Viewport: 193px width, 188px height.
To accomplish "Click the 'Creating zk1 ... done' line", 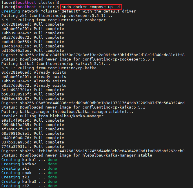I will click(29, 169).
